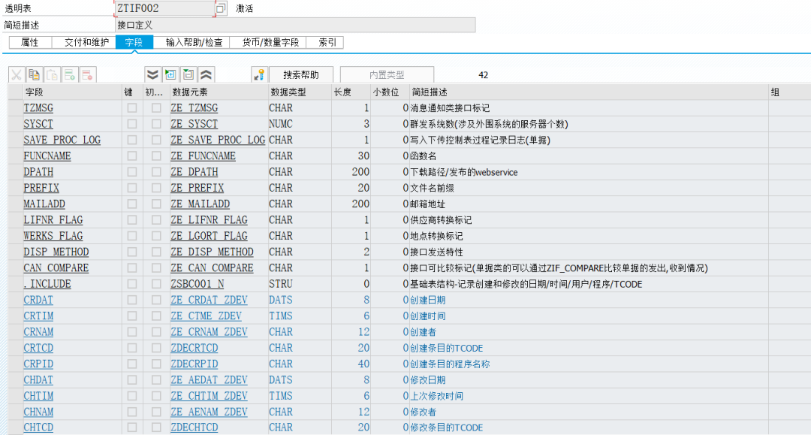
Task: Click the collapse-include (minus) toolbar icon
Action: 188,75
